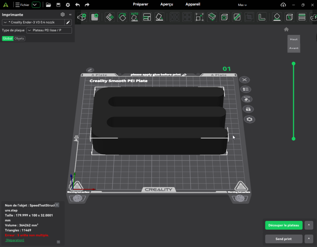Click the top handle of layer slider

click(x=294, y=64)
